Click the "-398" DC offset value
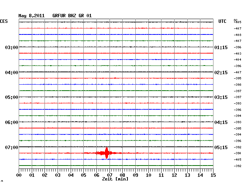 coord(237,85)
